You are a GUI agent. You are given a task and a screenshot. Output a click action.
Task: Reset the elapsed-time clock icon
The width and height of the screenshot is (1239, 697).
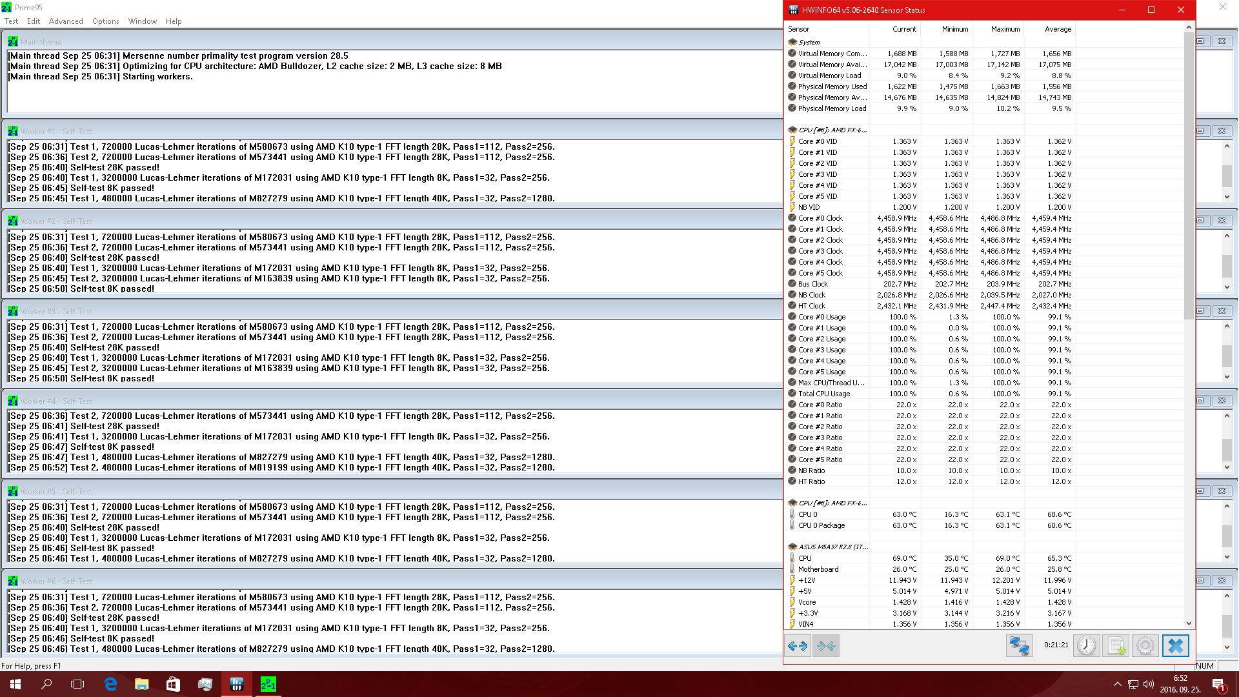(1087, 645)
